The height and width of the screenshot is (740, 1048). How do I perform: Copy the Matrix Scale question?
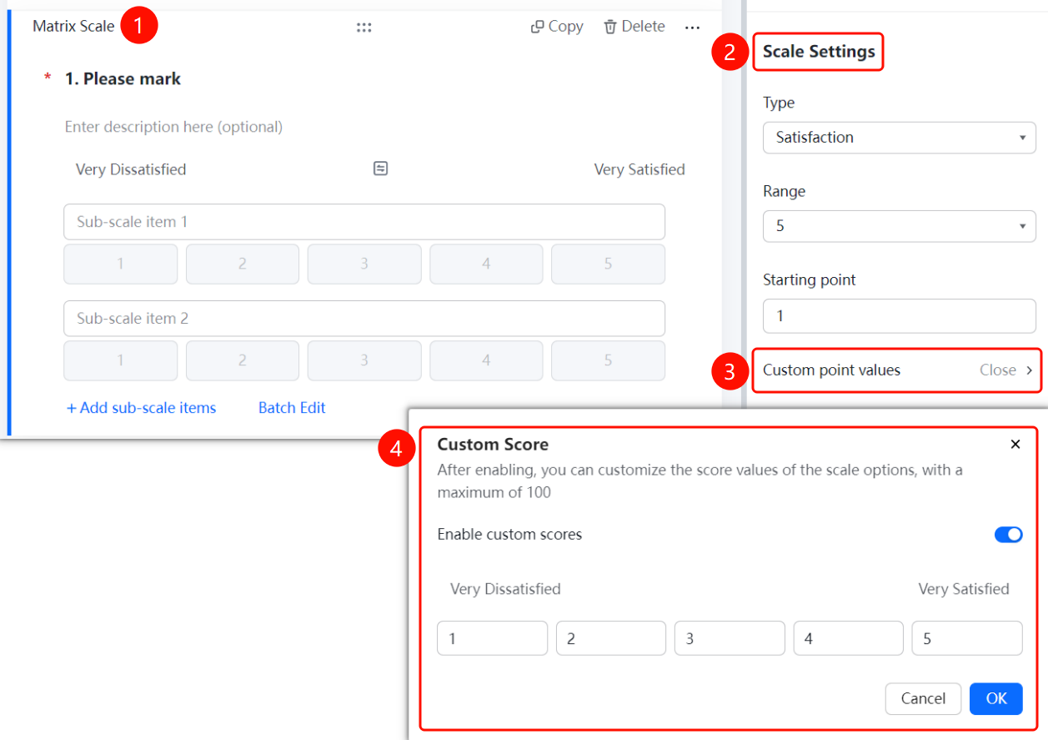(x=557, y=27)
